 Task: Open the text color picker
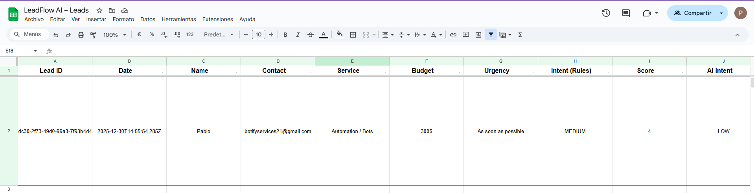pos(324,35)
